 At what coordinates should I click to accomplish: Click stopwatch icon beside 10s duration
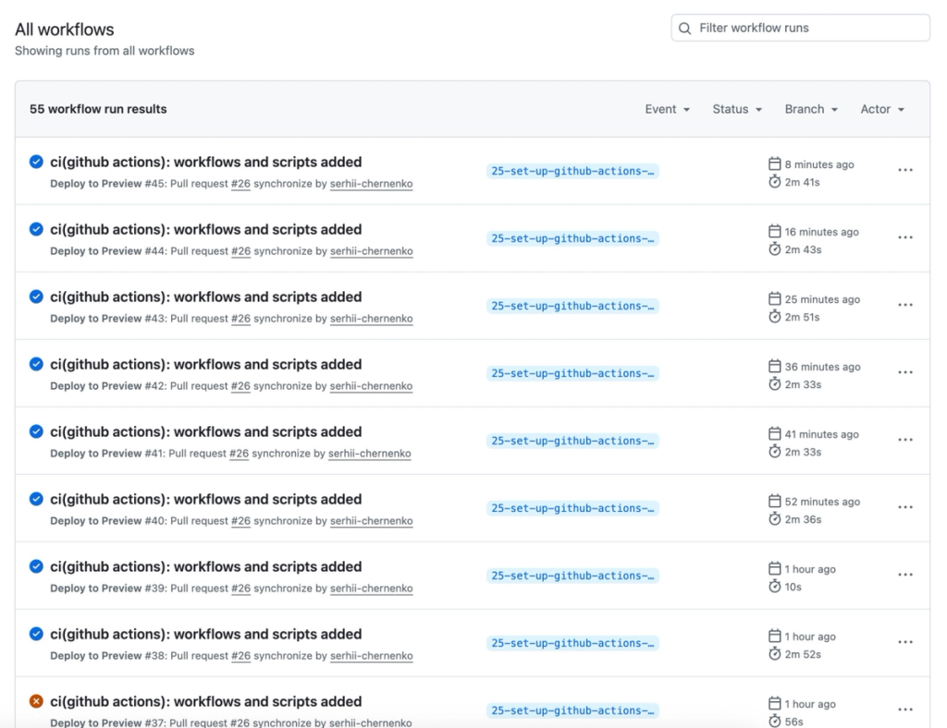(775, 587)
